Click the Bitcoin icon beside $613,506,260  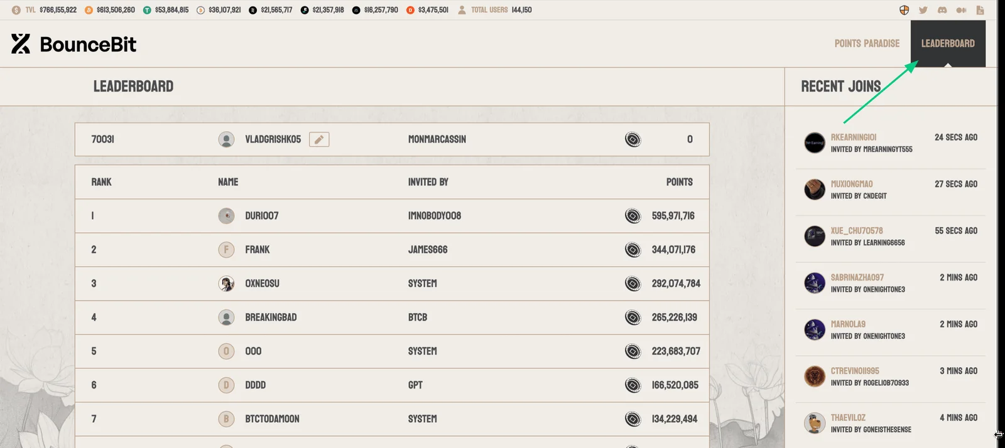(x=89, y=10)
